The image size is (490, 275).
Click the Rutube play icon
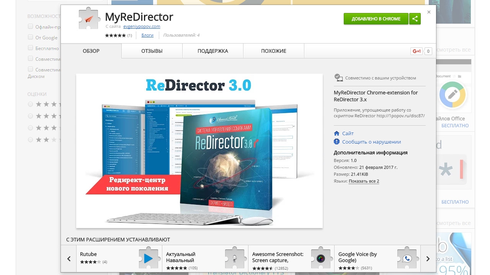pyautogui.click(x=148, y=259)
